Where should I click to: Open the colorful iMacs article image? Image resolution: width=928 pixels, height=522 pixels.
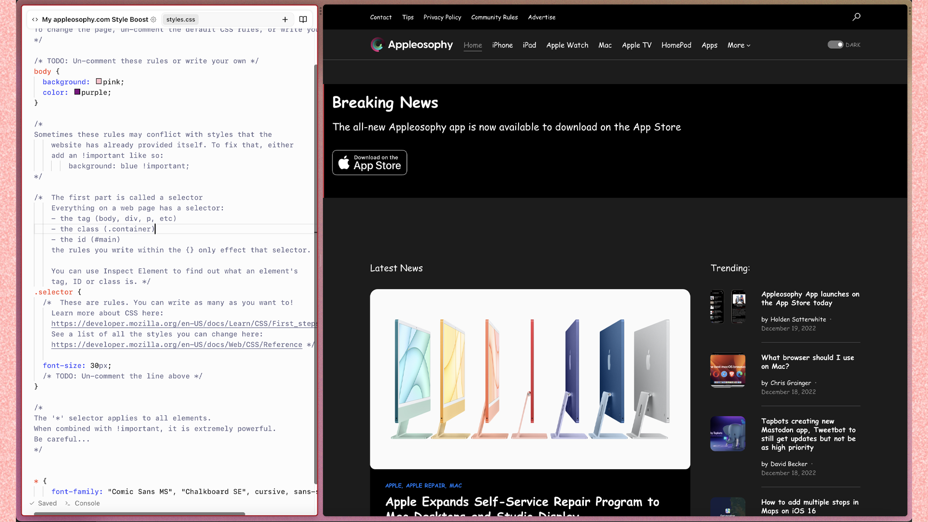(530, 379)
